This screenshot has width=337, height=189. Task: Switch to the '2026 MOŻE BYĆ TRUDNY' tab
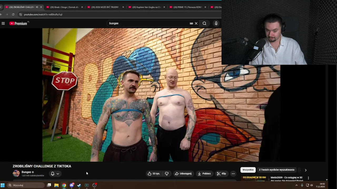click(105, 7)
